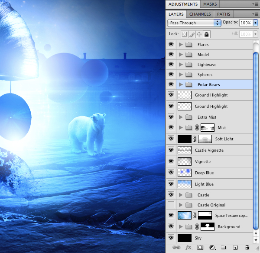Switch to the Paths tab
The image size is (260, 253).
pyautogui.click(x=224, y=14)
